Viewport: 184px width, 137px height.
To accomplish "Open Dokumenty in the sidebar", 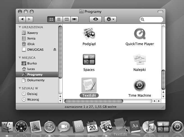I will 37,80.
